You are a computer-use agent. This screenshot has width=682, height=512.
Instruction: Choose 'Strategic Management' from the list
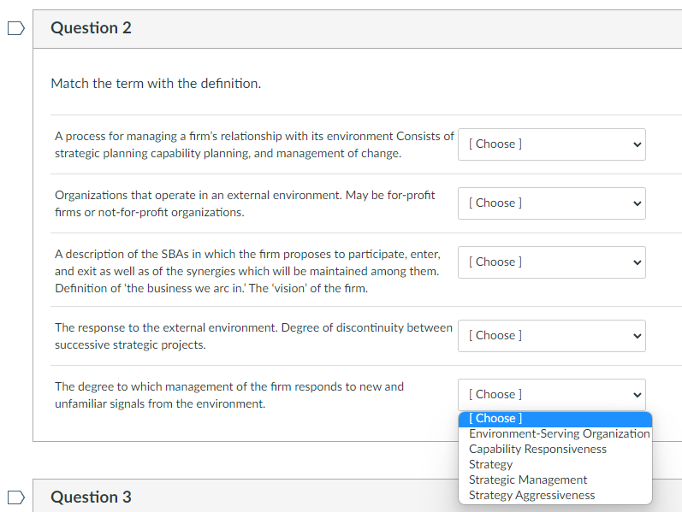click(555, 480)
